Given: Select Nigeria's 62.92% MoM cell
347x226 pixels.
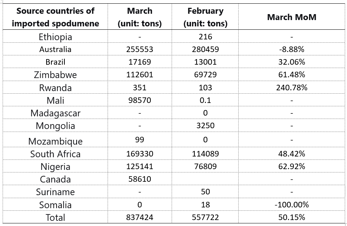Looking at the screenshot, I should tap(292, 166).
